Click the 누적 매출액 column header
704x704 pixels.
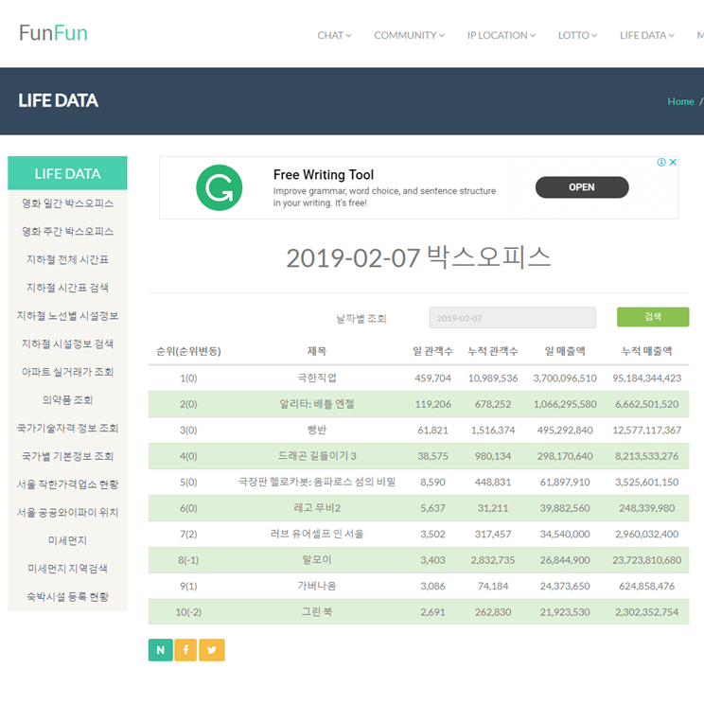pyautogui.click(x=646, y=351)
